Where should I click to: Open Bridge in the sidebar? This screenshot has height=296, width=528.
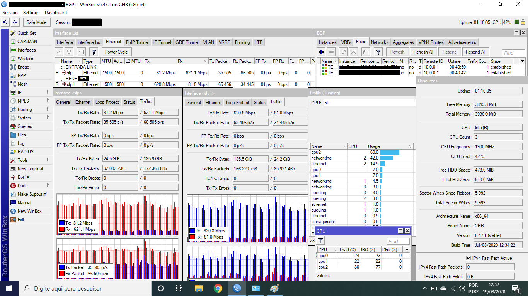23,67
